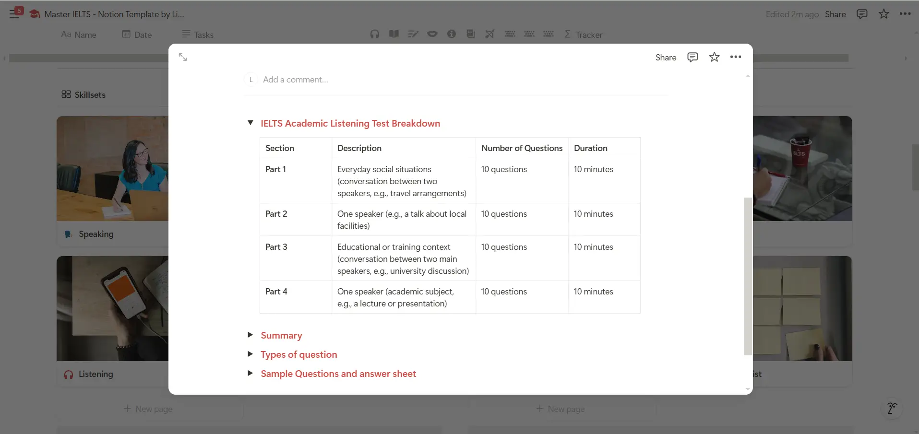Screen dimensions: 919x434
Task: Expand the Summary toggle section
Action: pyautogui.click(x=251, y=335)
